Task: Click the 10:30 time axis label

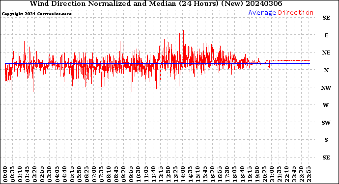Action: click(138, 174)
